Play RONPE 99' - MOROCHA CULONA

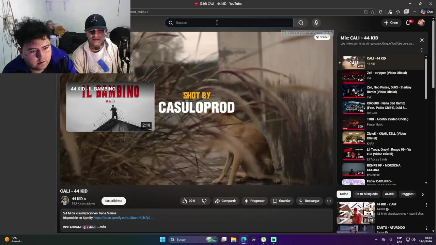(381, 170)
